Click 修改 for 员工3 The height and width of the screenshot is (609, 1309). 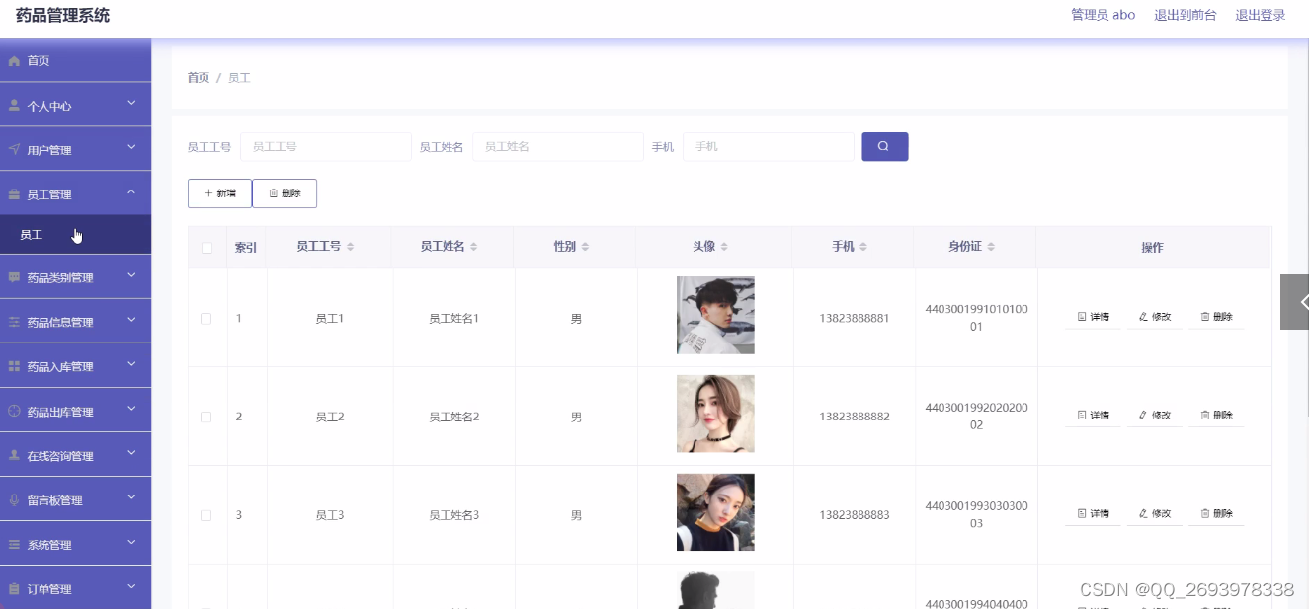click(x=1154, y=514)
